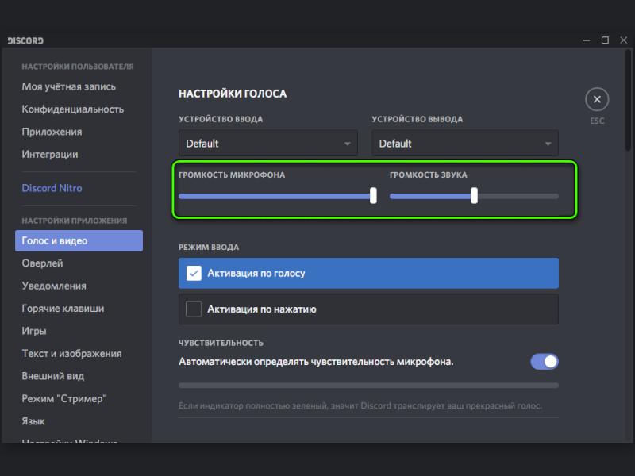Open the Игры settings

34,331
